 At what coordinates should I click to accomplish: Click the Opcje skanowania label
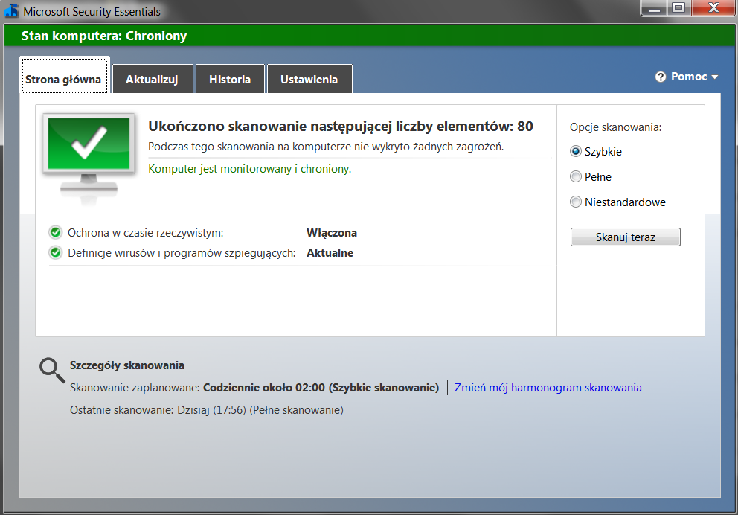616,127
